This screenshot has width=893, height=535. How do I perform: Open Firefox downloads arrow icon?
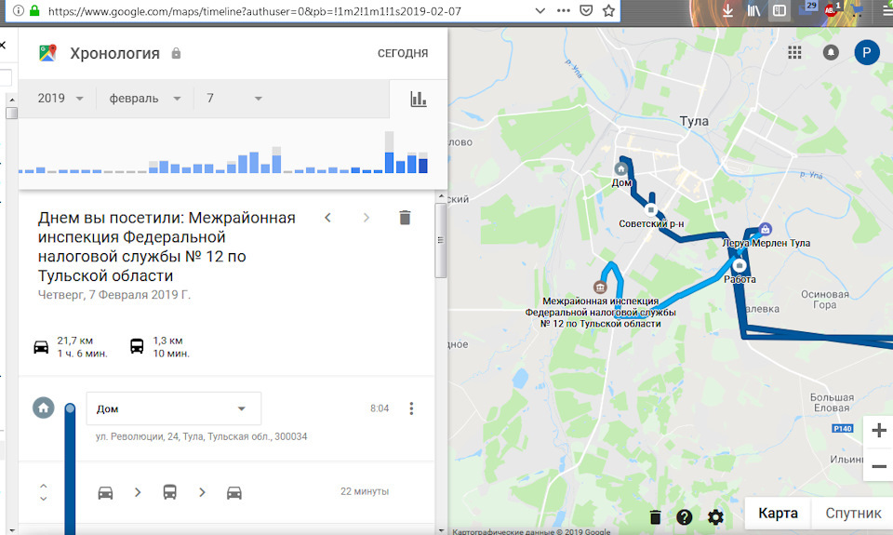point(727,11)
